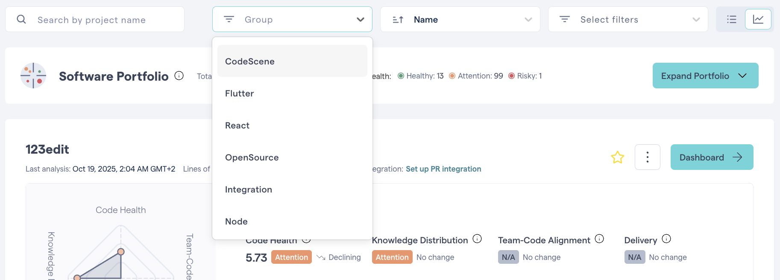This screenshot has width=780, height=280.
Task: Click the Delivery N/A badge
Action: [x=635, y=257]
